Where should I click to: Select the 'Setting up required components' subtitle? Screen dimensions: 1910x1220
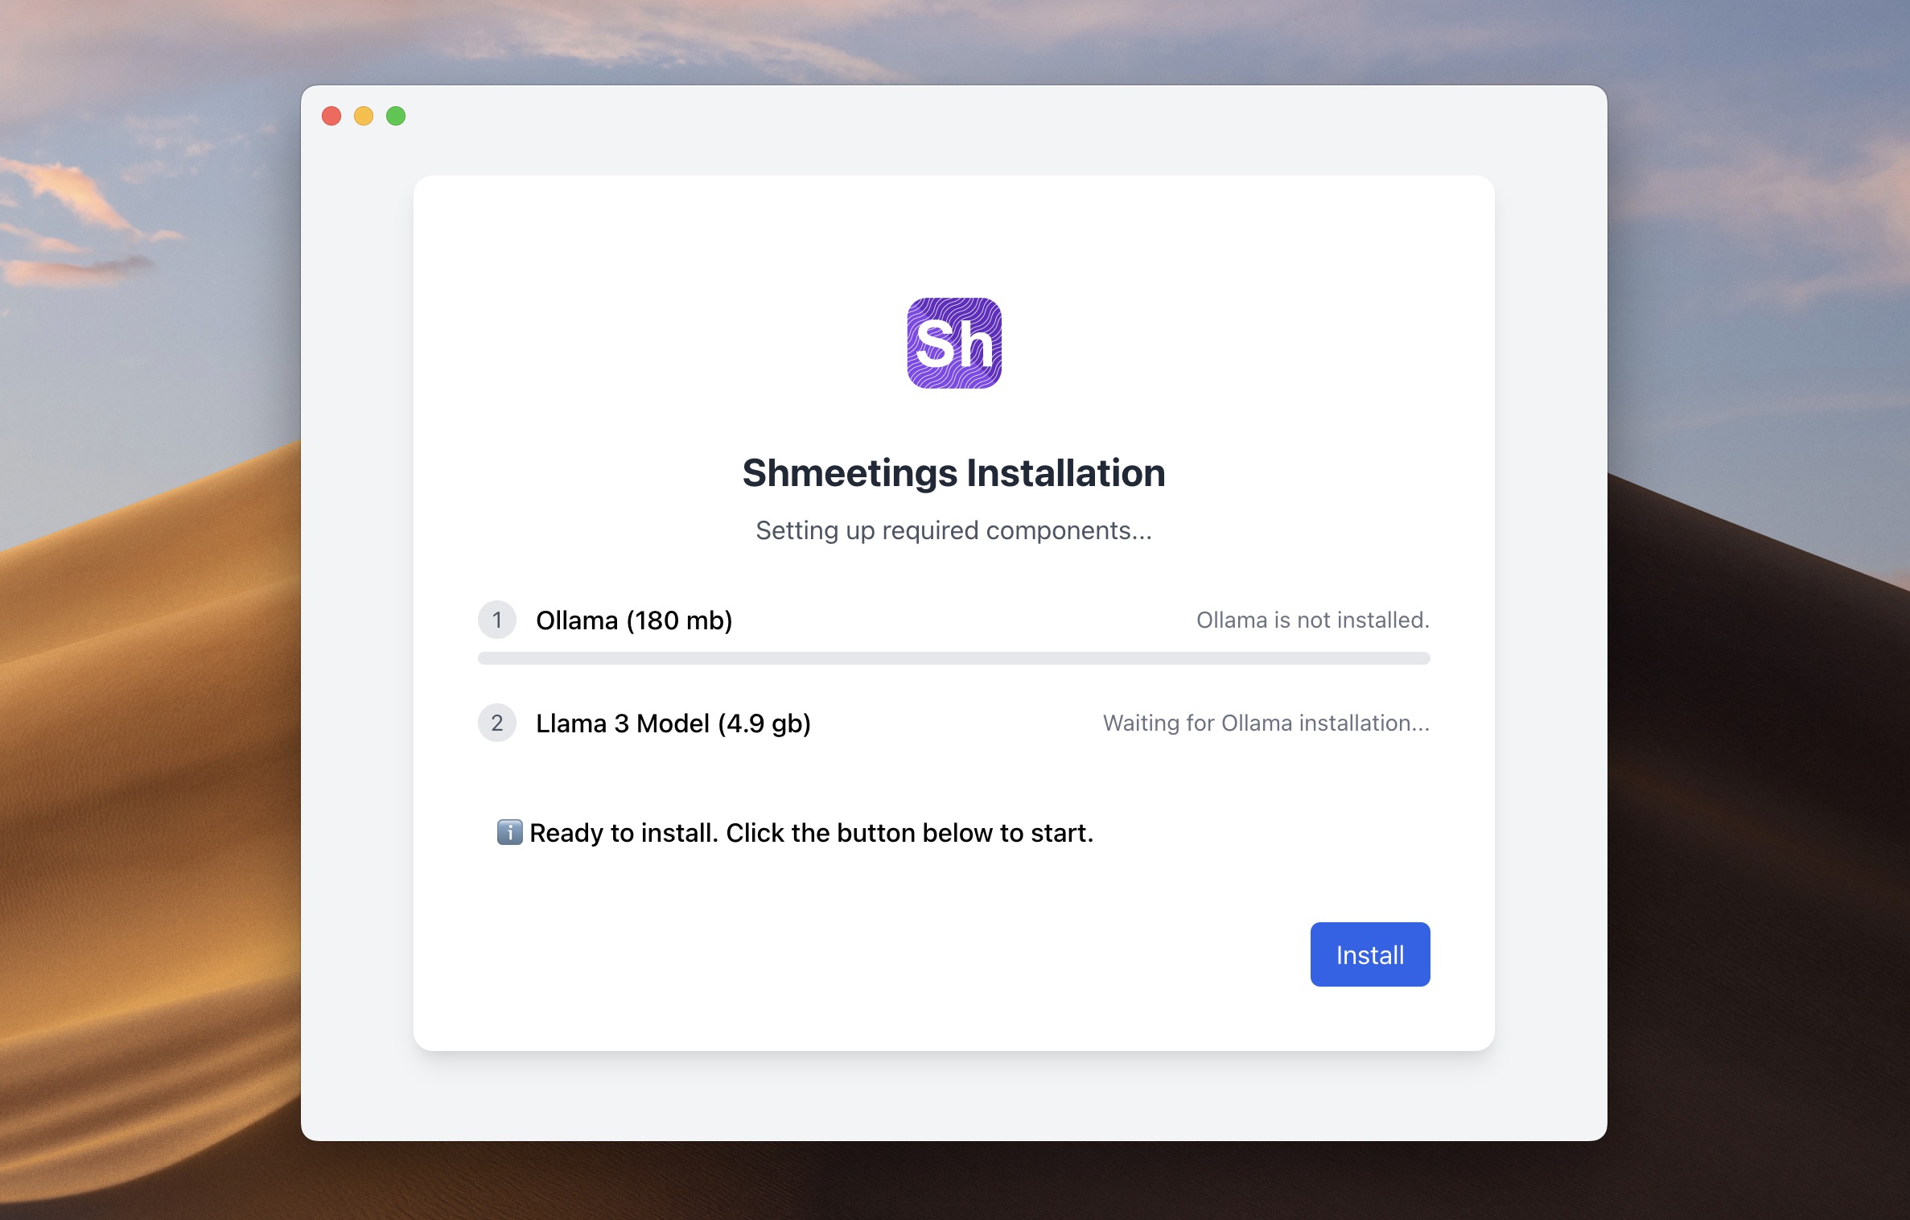[x=953, y=530]
